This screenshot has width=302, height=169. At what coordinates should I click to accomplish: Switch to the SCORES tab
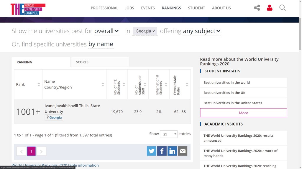[100, 62]
